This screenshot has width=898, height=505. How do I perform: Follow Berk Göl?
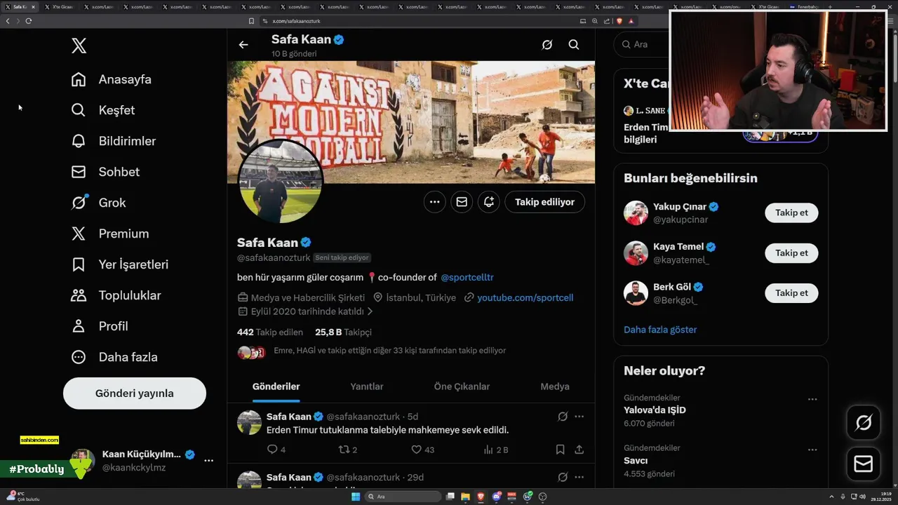click(x=791, y=292)
